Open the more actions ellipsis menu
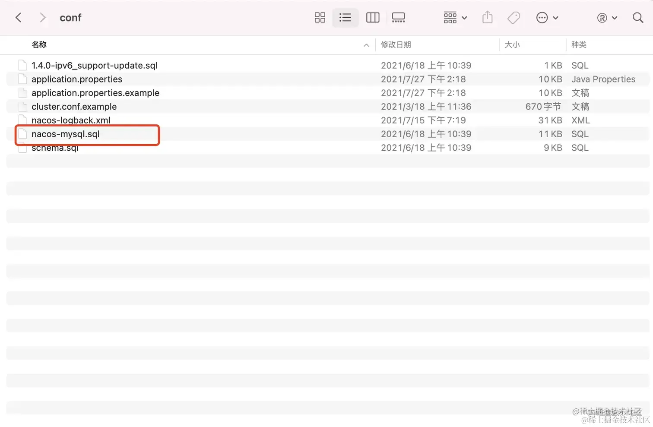This screenshot has width=653, height=427. pos(547,18)
